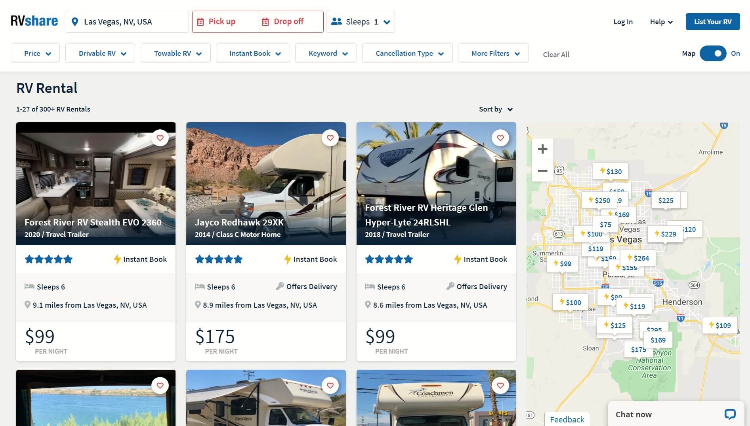Image resolution: width=750 pixels, height=426 pixels.
Task: Select the $99 map marker near Summerlin
Action: (x=562, y=263)
